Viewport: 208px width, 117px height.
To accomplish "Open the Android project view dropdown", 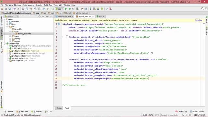I will pos(12,16).
